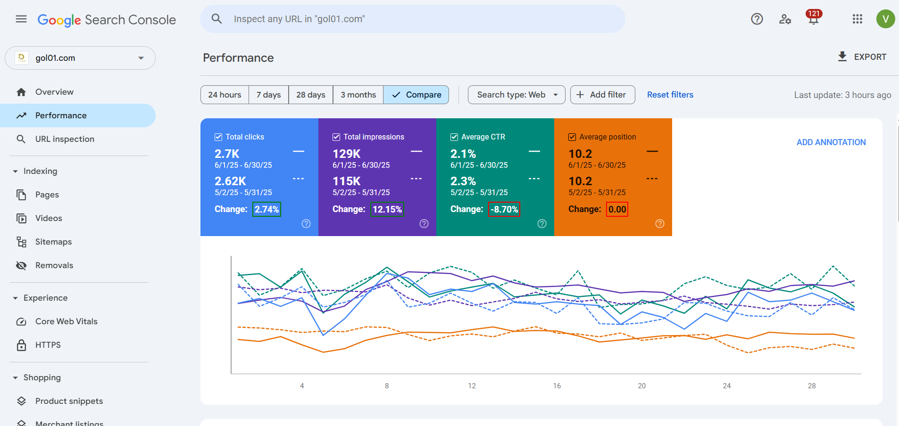Click the help icon in Total impressions card
This screenshot has width=899, height=426.
(x=424, y=223)
